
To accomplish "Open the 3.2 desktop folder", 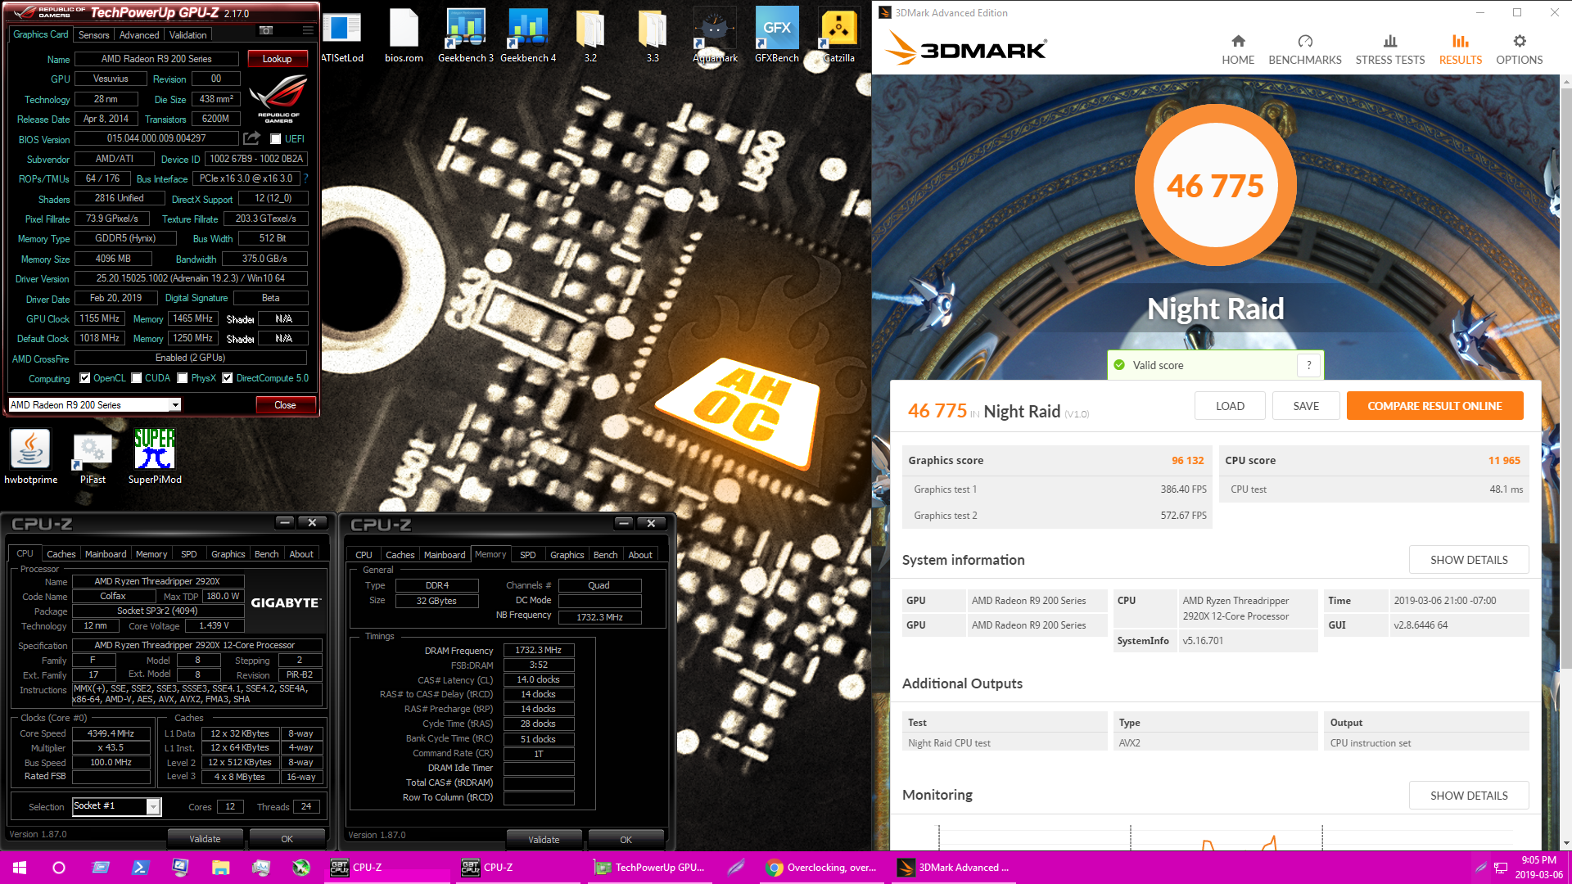I will pyautogui.click(x=590, y=36).
